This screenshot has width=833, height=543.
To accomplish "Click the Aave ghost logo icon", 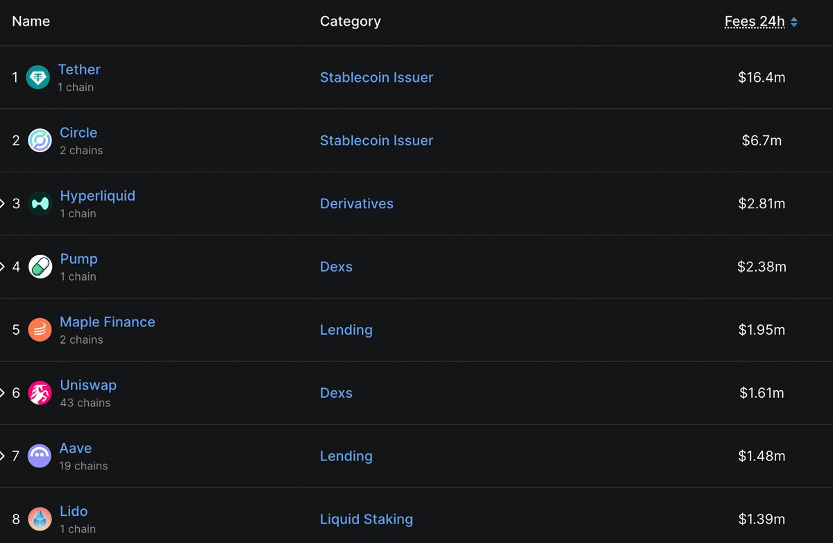I will click(40, 456).
